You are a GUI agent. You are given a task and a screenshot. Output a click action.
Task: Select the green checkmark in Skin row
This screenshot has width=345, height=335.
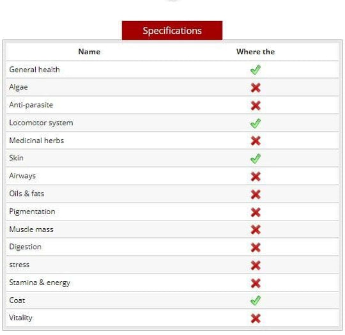click(x=256, y=159)
